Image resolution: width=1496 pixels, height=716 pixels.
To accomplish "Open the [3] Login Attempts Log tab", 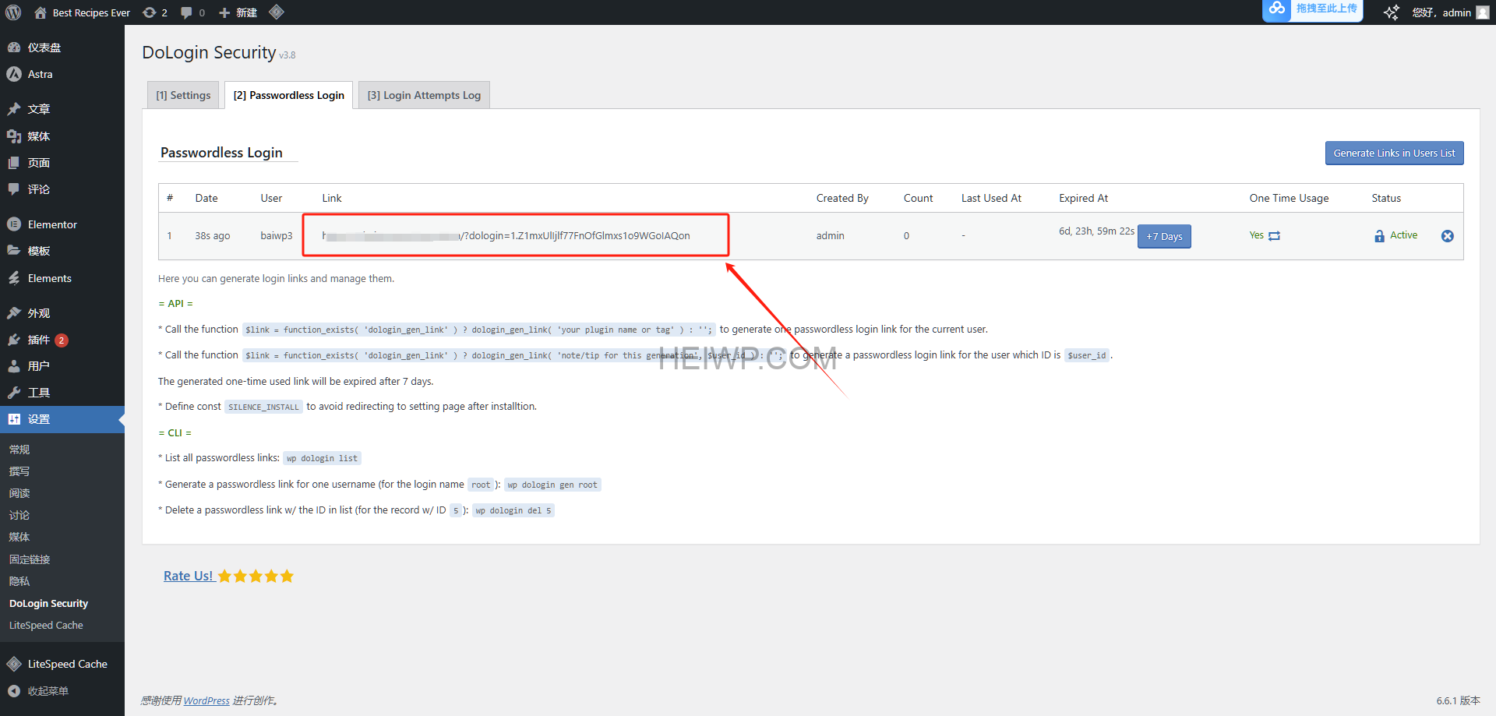I will (424, 95).
